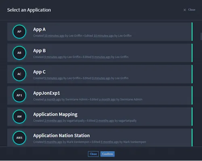Select the App A application title
Viewport: 202px width, 161px height.
coord(39,29)
